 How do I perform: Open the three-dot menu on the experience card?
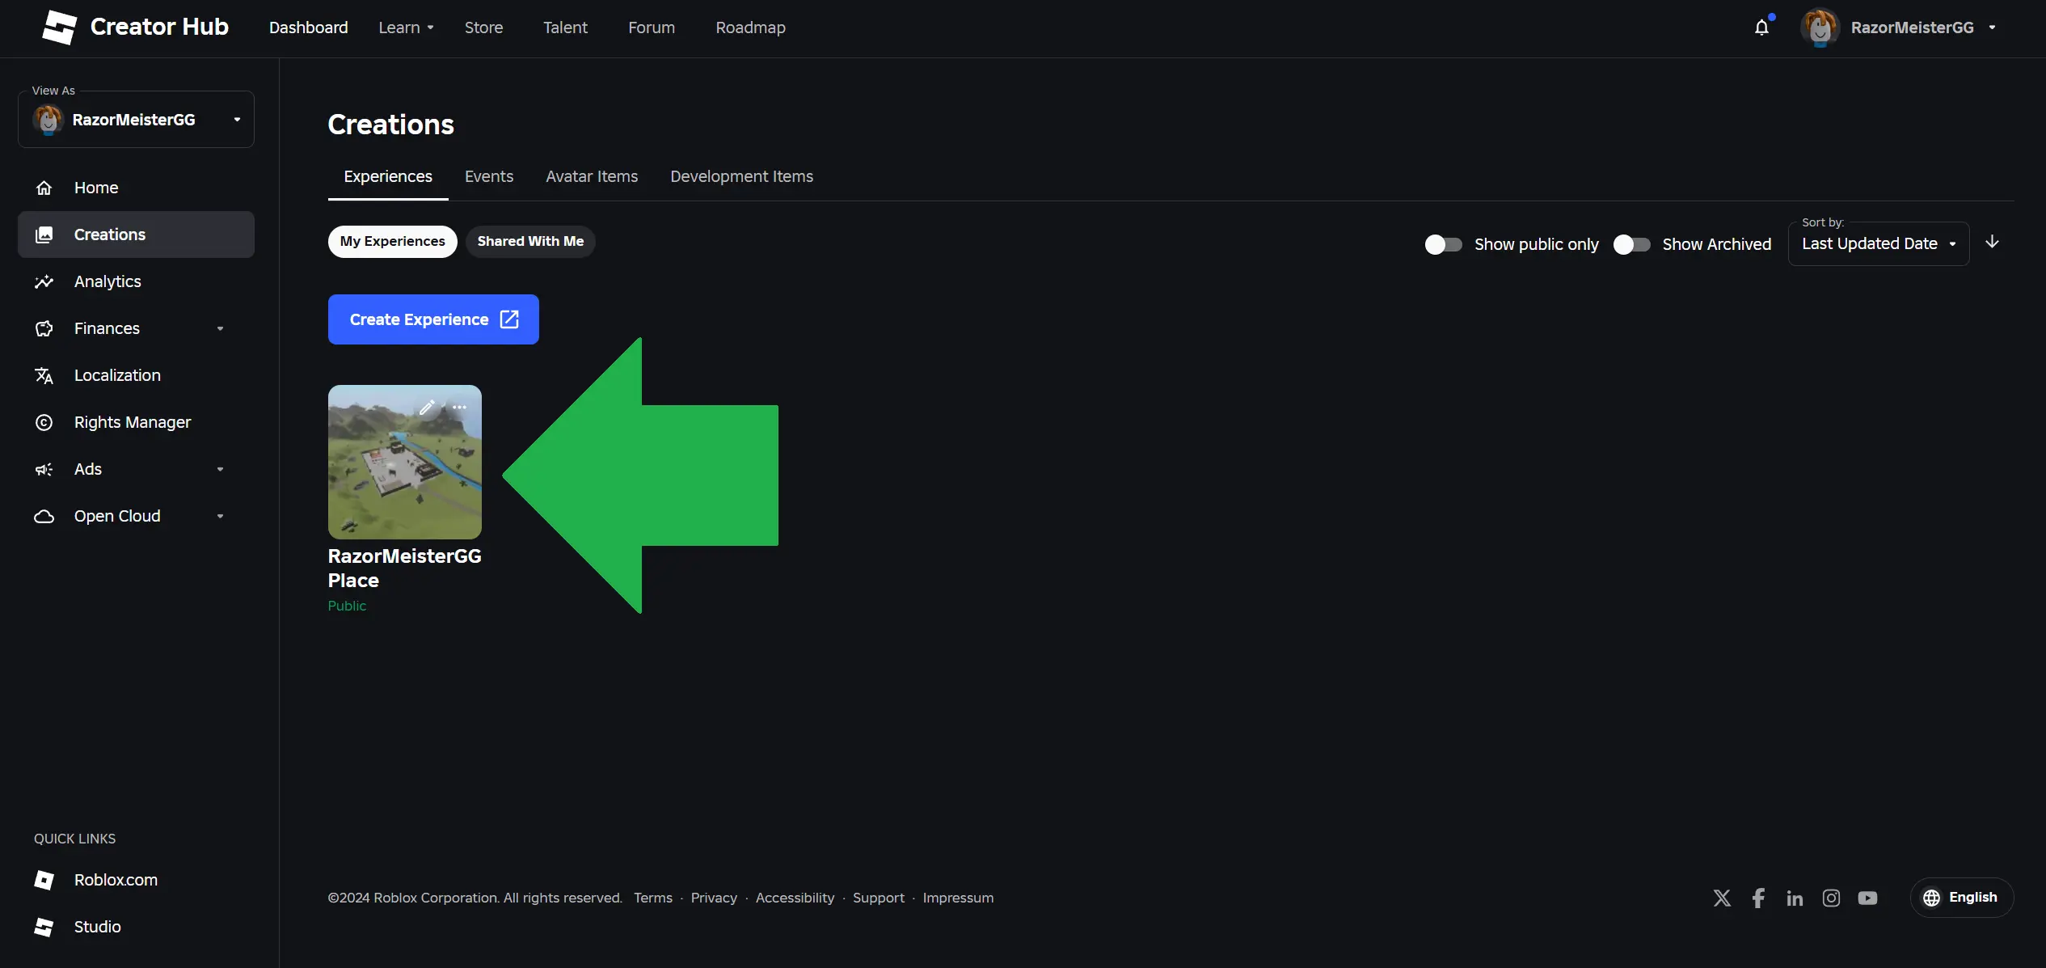(x=460, y=408)
